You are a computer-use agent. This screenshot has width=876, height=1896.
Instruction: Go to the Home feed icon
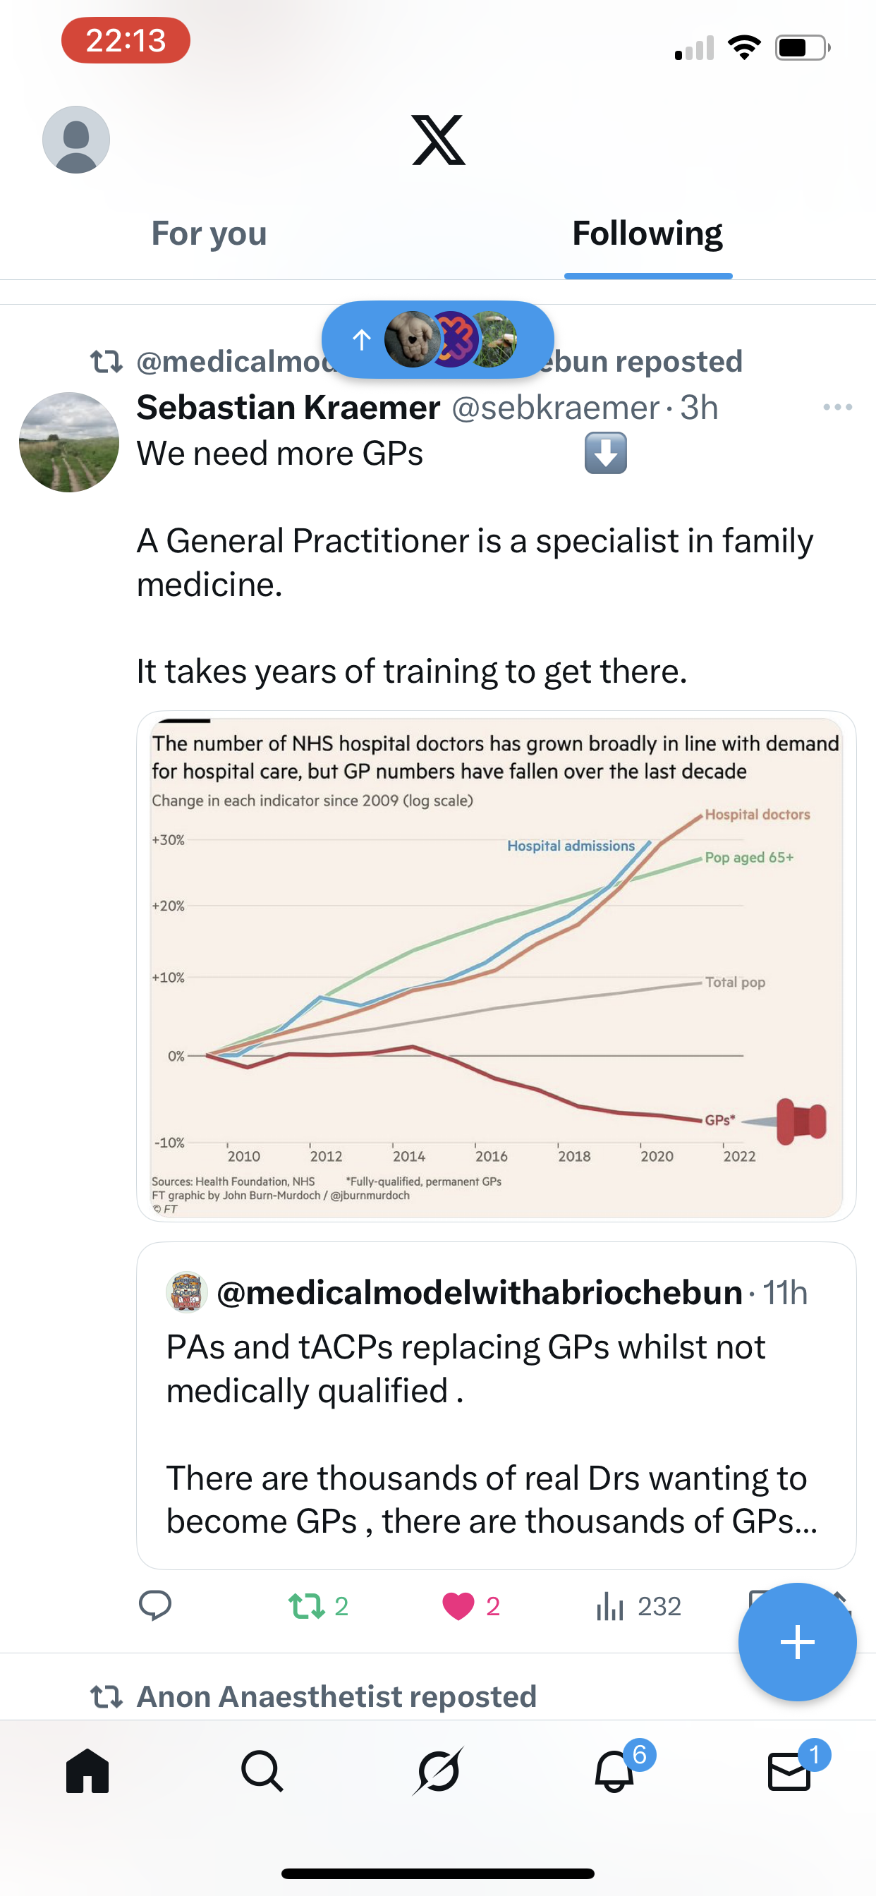87,1771
